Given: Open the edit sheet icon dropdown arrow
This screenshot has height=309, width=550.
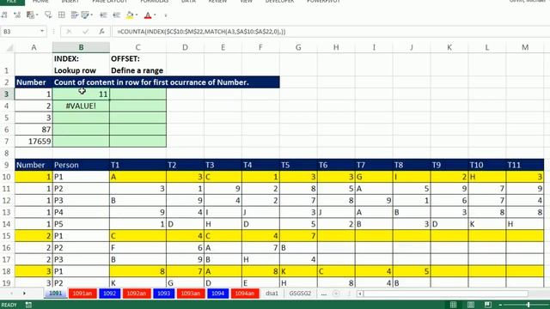Looking at the screenshot, I should [x=92, y=15].
